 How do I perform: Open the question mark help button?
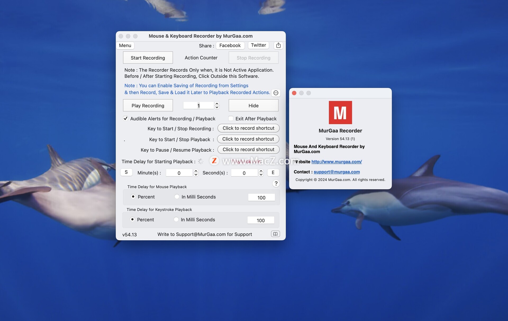pos(276,183)
